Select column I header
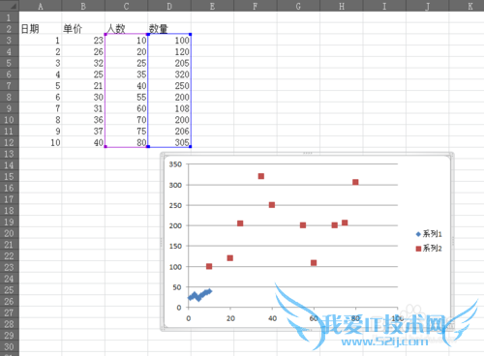 pos(384,6)
